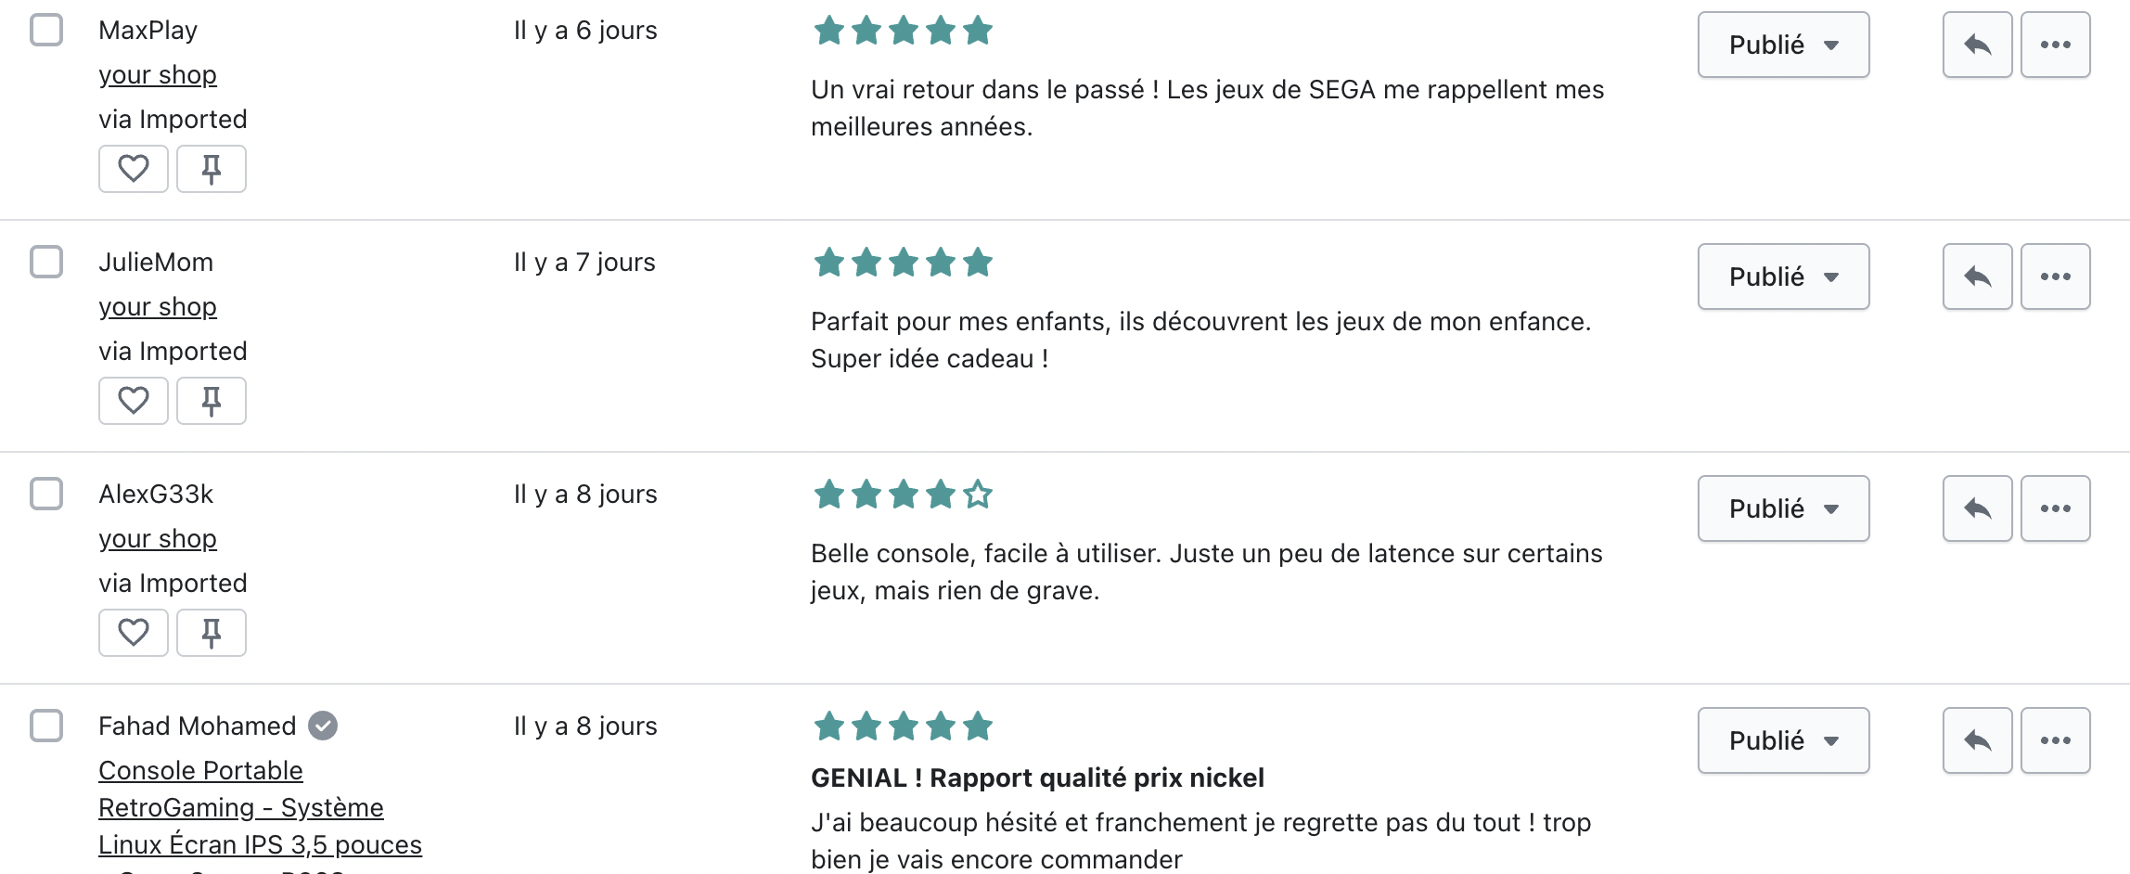Image resolution: width=2130 pixels, height=874 pixels.
Task: Click the heart icon under MaxPlay's review
Action: [x=134, y=169]
